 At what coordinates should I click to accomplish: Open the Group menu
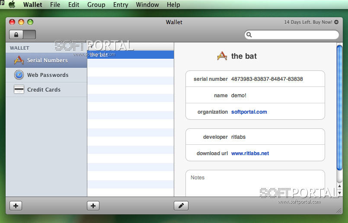pyautogui.click(x=96, y=5)
